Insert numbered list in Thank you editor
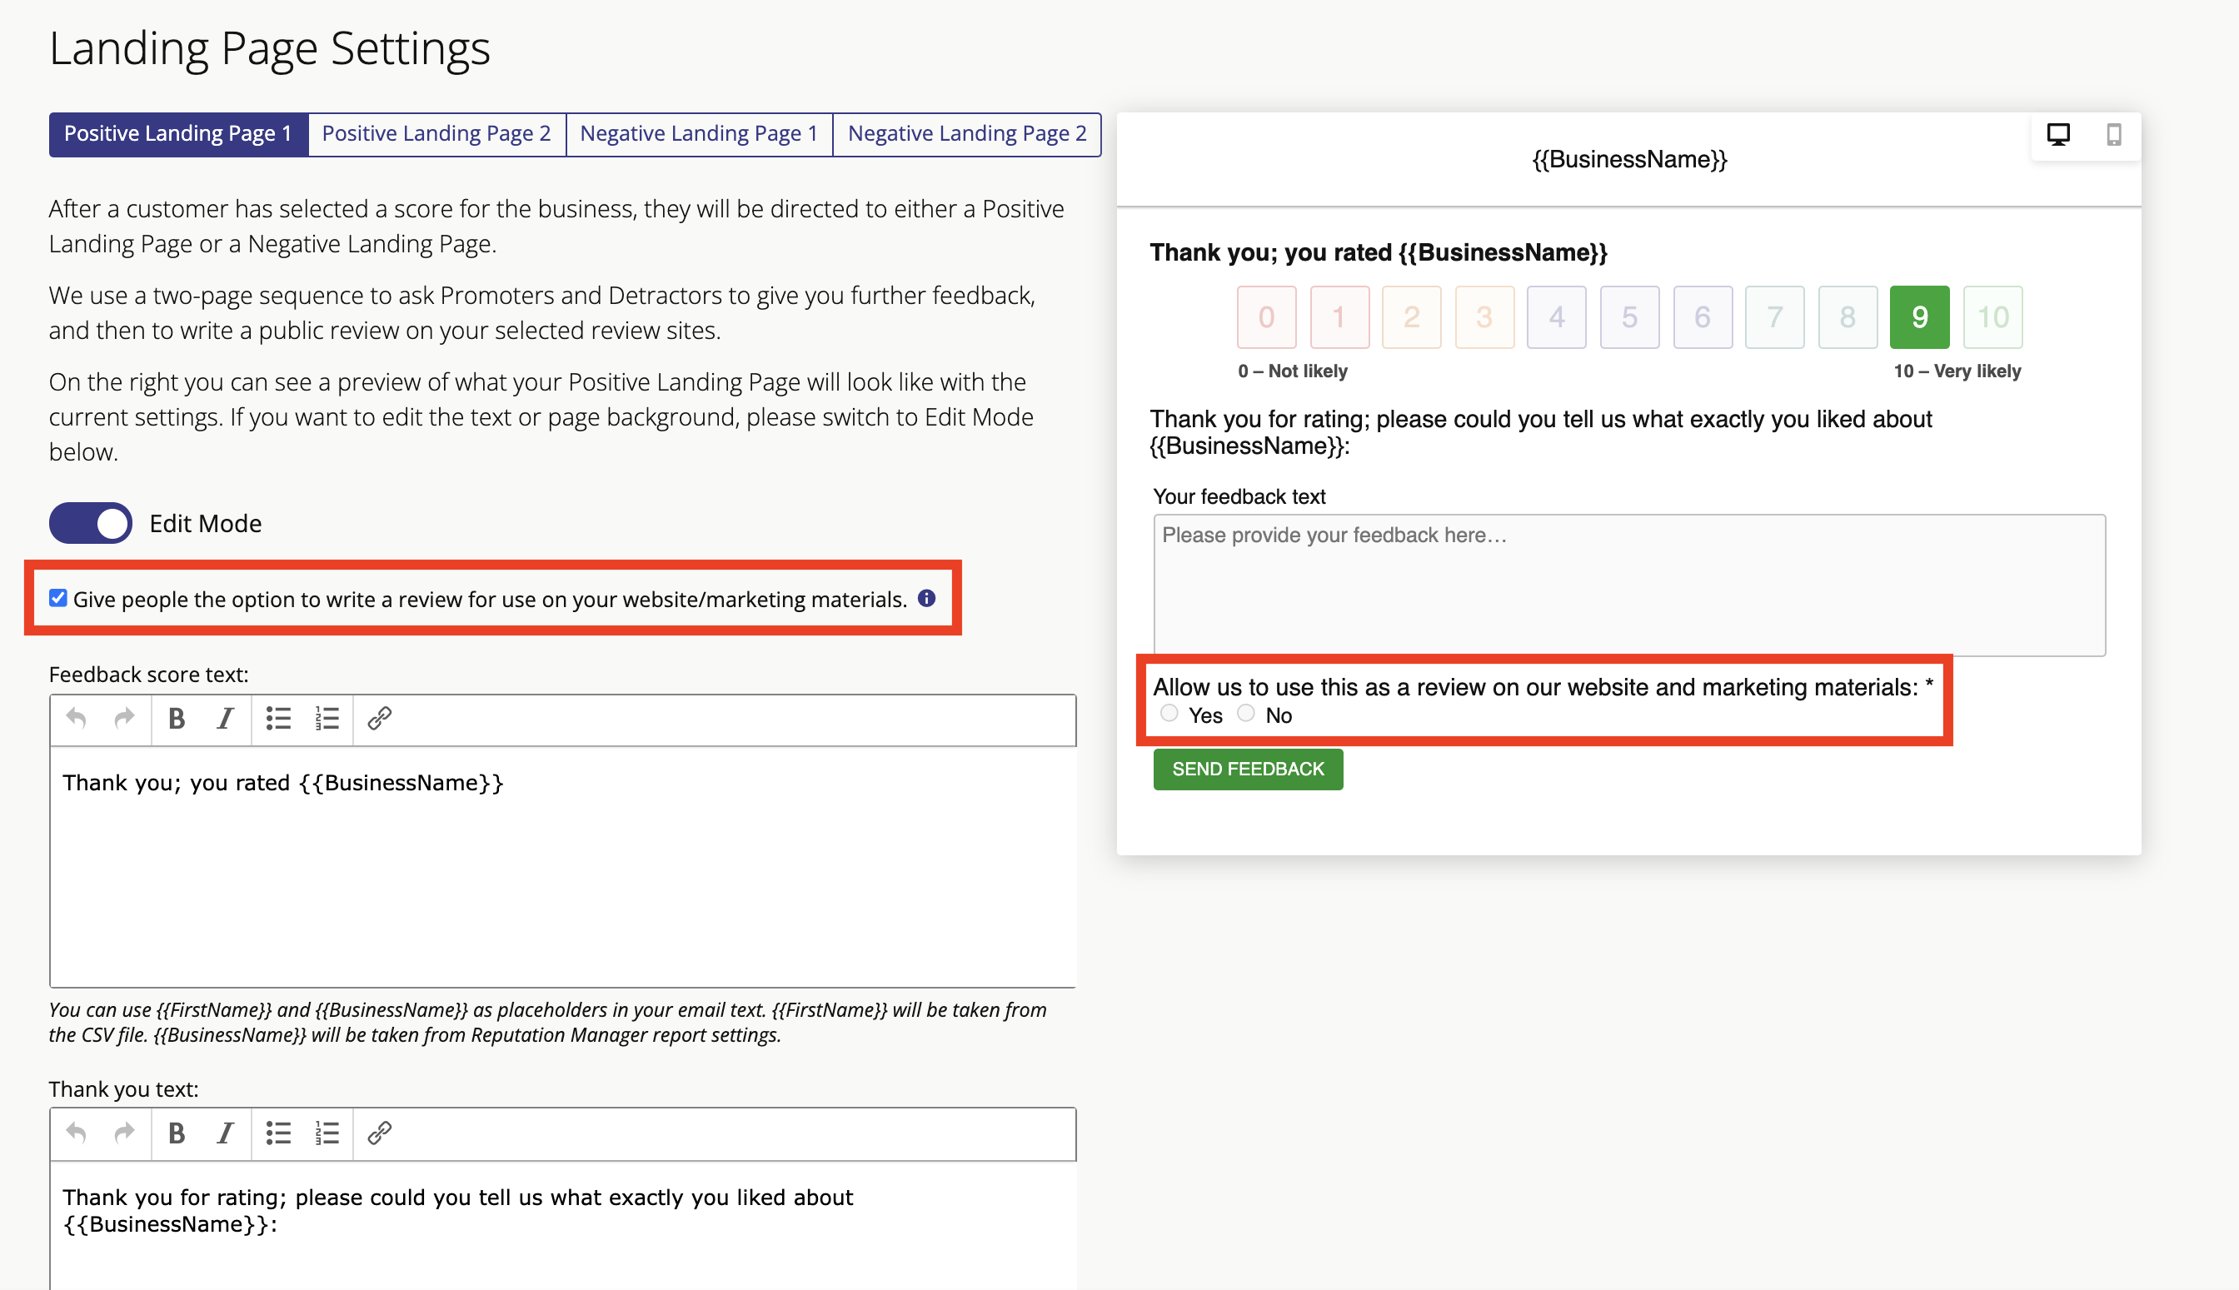The width and height of the screenshot is (2239, 1290). click(x=327, y=1133)
